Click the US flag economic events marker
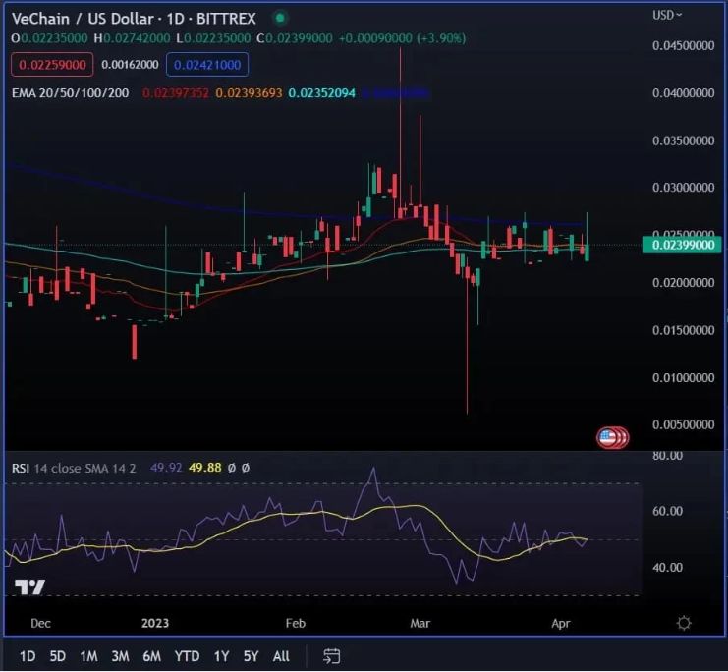Screen dimensions: 728x672 608,437
